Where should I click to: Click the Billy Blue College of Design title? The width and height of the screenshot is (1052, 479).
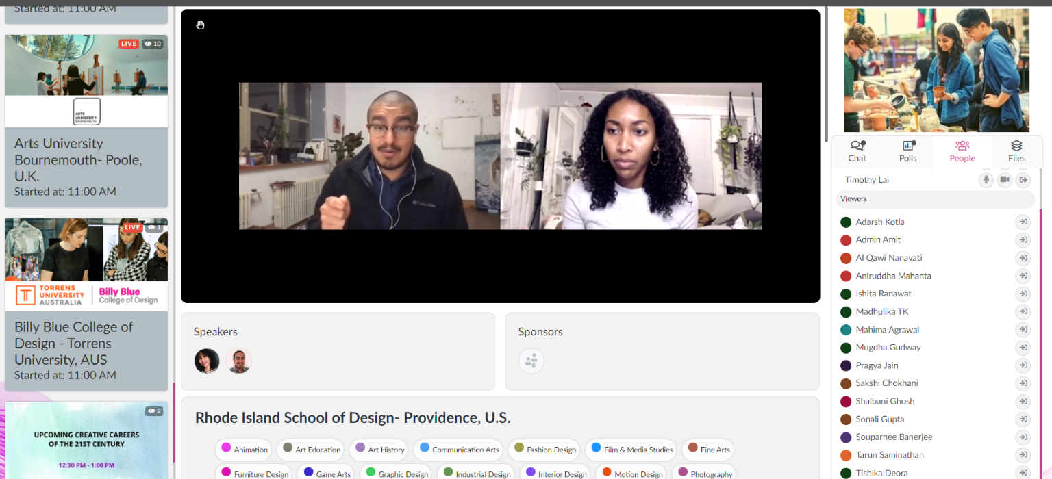click(74, 344)
